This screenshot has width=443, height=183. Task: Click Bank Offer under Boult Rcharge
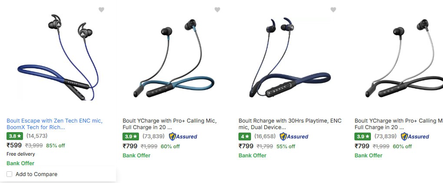coord(252,155)
